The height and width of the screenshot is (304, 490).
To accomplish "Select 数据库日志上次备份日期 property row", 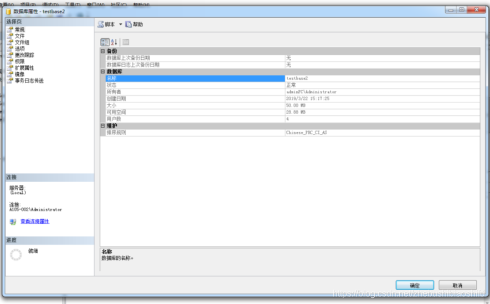I will pos(292,65).
